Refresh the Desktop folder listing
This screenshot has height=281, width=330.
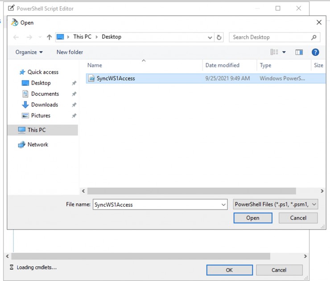(x=219, y=38)
